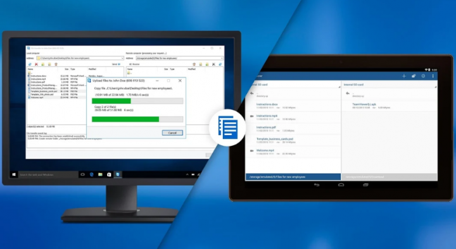The height and width of the screenshot is (249, 456).
Task: Show hidden system tray icons
Action: (x=187, y=174)
